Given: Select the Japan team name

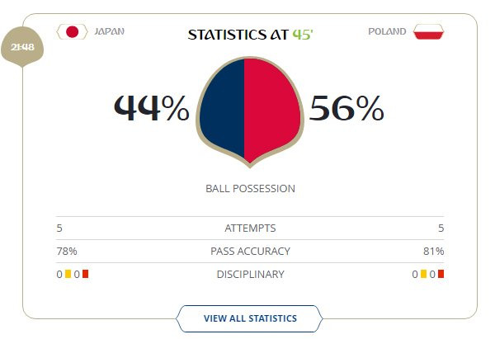Looking at the screenshot, I should pyautogui.click(x=110, y=32).
